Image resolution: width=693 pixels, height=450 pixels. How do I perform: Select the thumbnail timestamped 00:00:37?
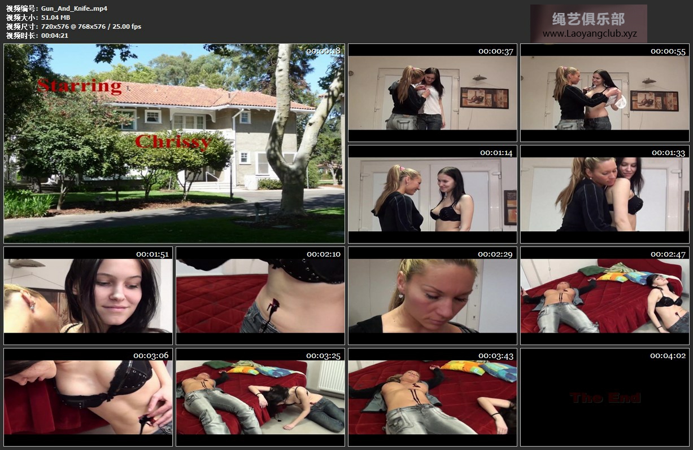pos(432,92)
